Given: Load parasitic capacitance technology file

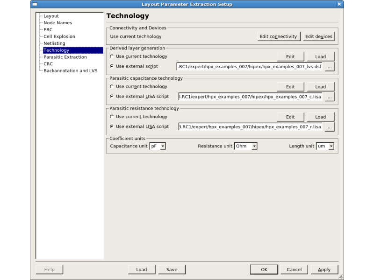Looking at the screenshot, I should tap(320, 87).
